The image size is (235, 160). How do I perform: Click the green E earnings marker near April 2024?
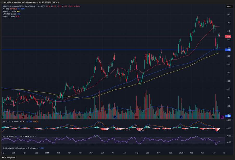click(x=79, y=117)
